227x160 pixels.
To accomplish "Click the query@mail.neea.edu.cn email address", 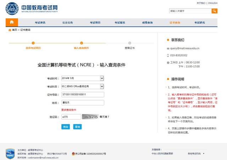I will 185,48.
